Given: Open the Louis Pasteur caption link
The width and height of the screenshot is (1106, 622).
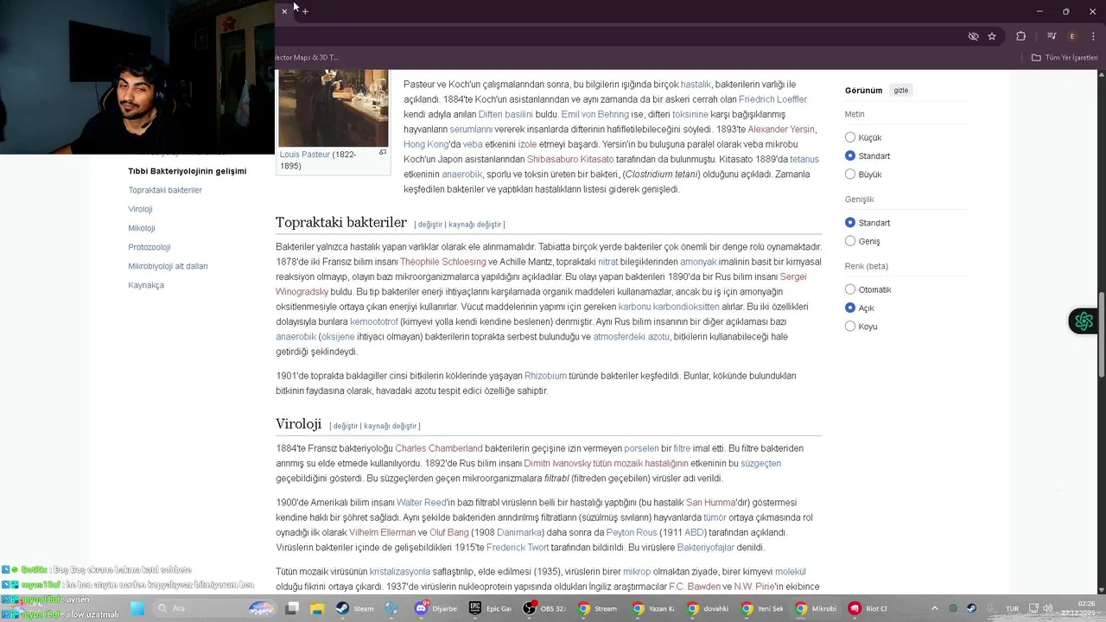Looking at the screenshot, I should 305,155.
